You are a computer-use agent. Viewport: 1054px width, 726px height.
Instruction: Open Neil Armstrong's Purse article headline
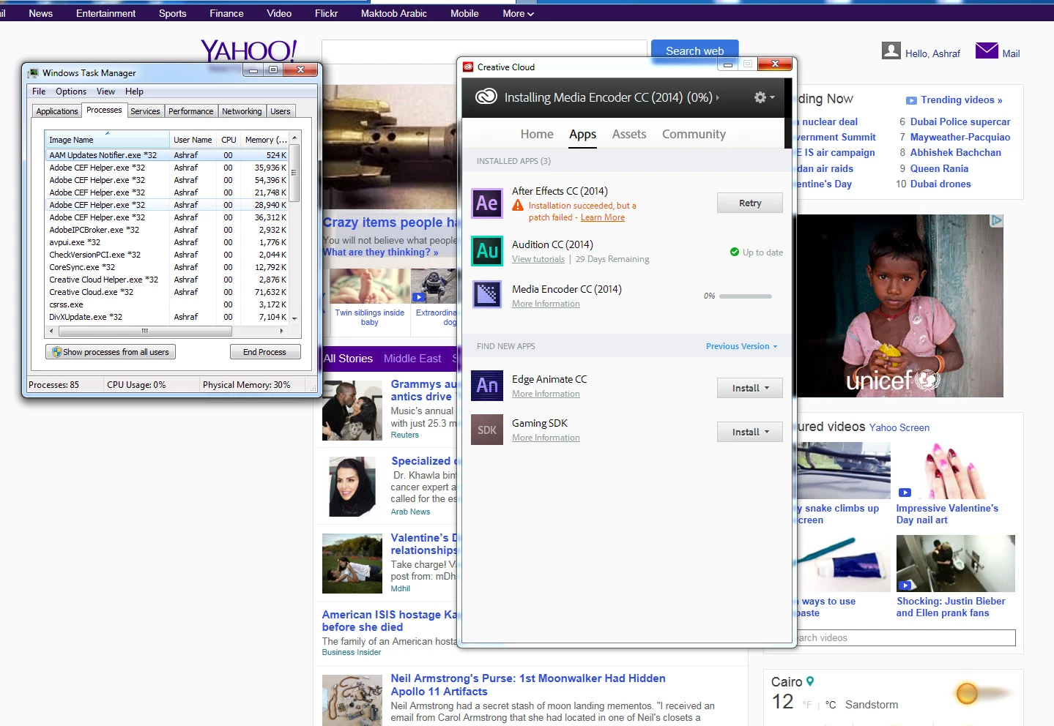point(528,685)
